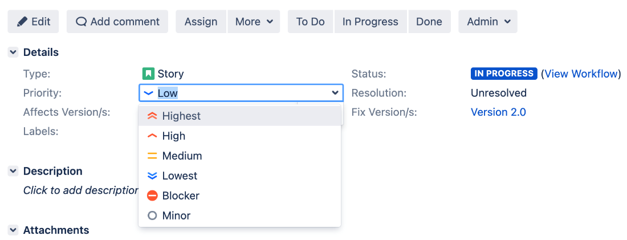
Task: Click the double down-arrow Lowest priority icon
Action: 152,176
